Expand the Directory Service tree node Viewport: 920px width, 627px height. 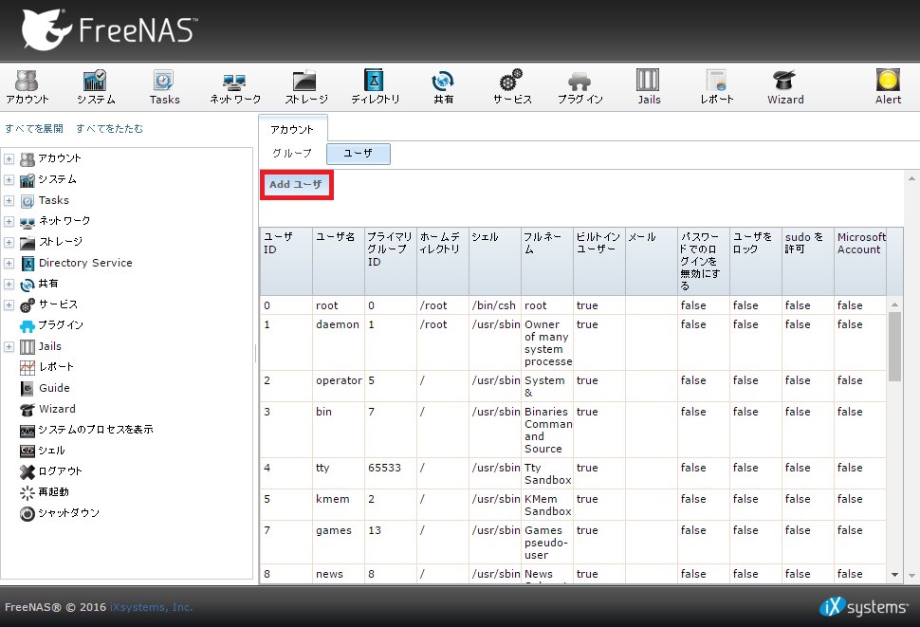pos(9,264)
